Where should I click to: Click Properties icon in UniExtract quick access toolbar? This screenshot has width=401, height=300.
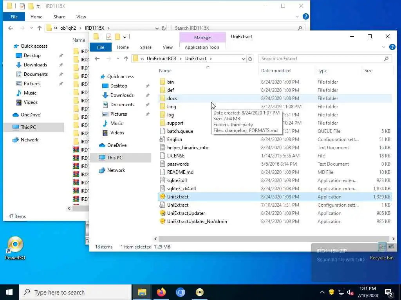109,37
